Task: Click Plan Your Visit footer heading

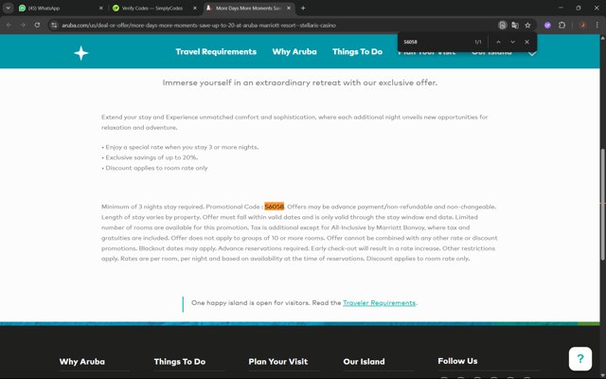Action: [278, 362]
